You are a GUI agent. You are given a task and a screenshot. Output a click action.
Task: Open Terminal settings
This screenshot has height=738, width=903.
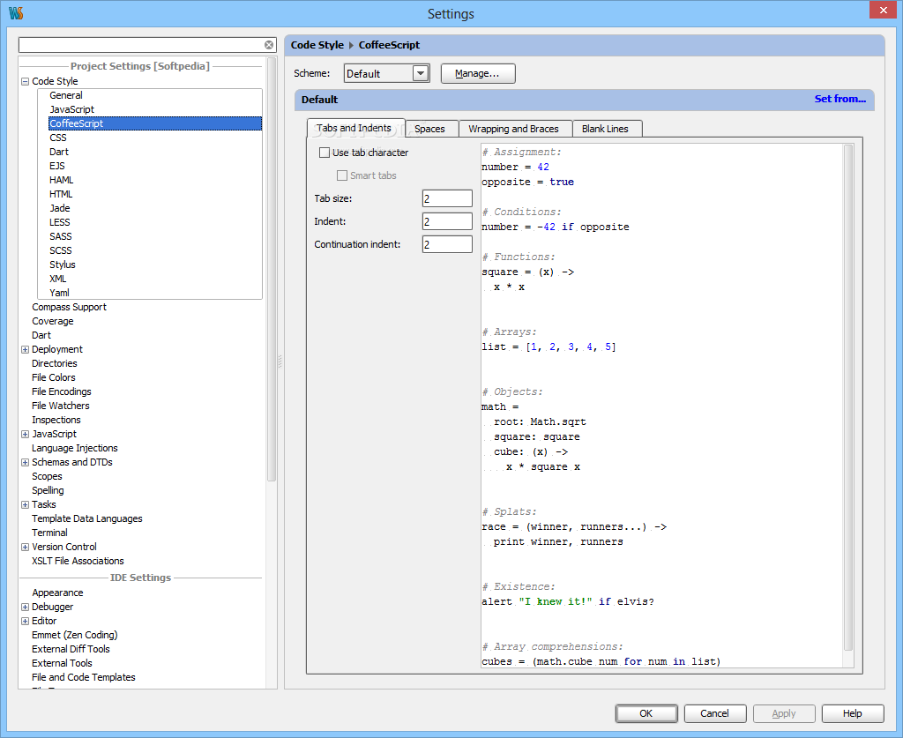(49, 533)
